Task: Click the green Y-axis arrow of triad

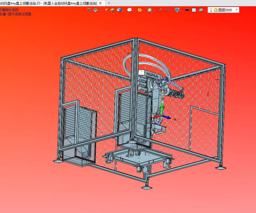Action: coord(162,109)
